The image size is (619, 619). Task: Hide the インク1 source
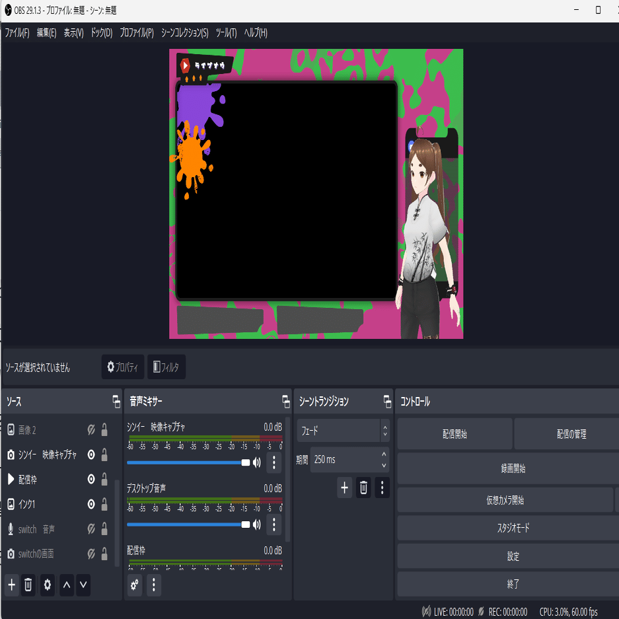tap(91, 504)
